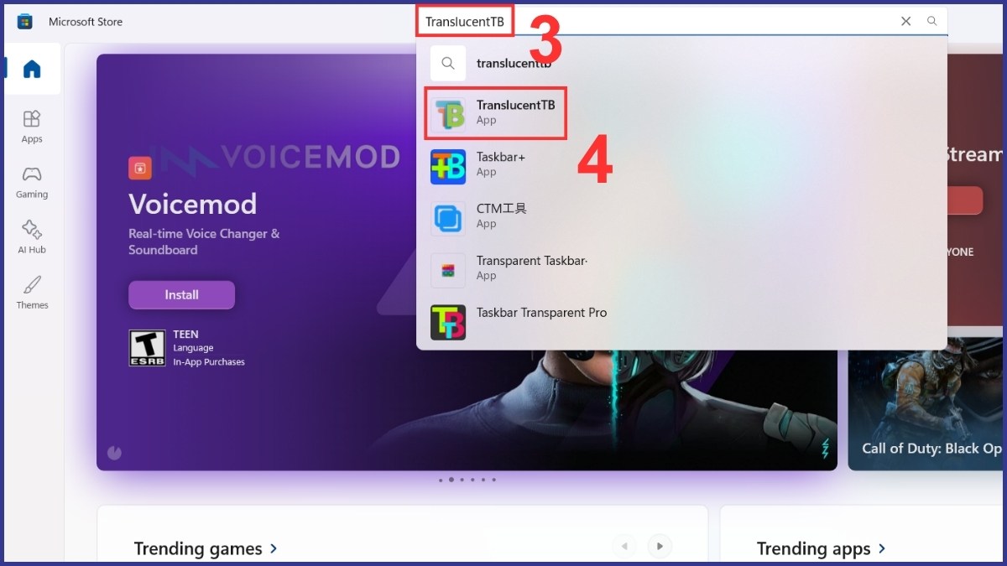Open the Themes section
This screenshot has height=566, width=1007.
pos(32,293)
